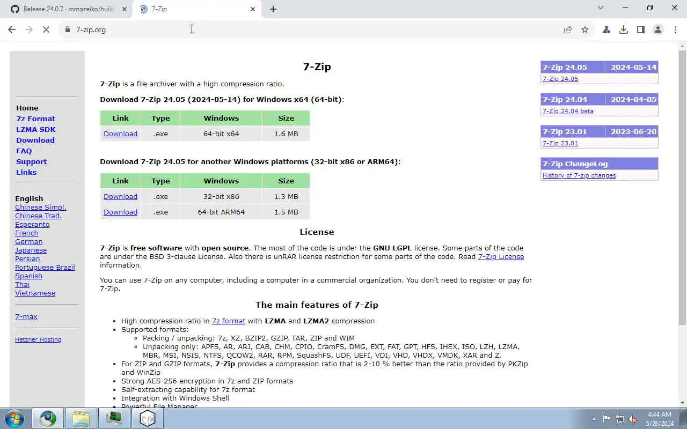The width and height of the screenshot is (687, 429).
Task: Open a new tab with the plus button
Action: pyautogui.click(x=273, y=9)
